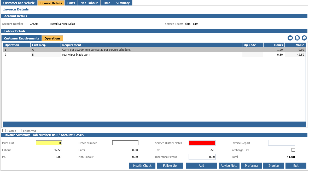Screen dimensions: 309x172
Task: Enable the Contacted checkbox
Action: click(20, 131)
